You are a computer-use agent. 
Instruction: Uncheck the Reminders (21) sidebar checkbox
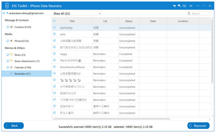8,74
